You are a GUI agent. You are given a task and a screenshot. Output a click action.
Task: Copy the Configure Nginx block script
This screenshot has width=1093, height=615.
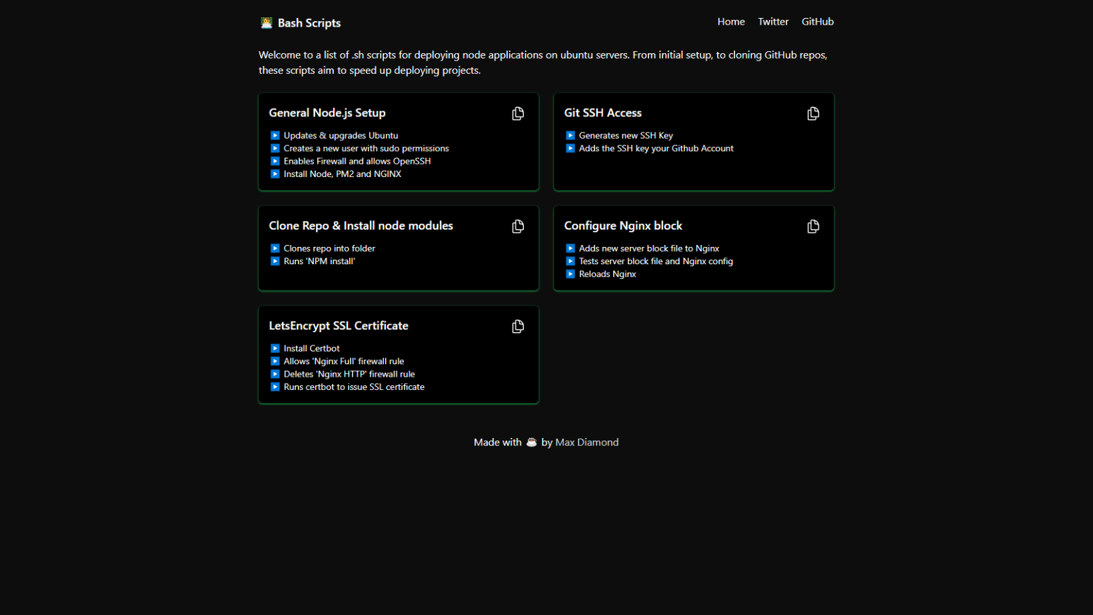[813, 227]
